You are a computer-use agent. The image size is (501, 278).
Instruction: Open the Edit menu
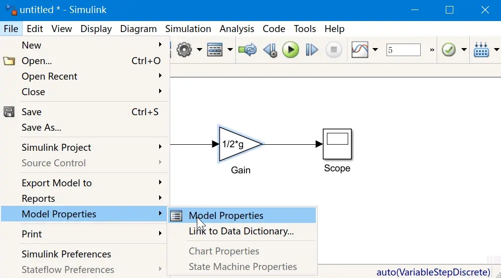tap(35, 29)
